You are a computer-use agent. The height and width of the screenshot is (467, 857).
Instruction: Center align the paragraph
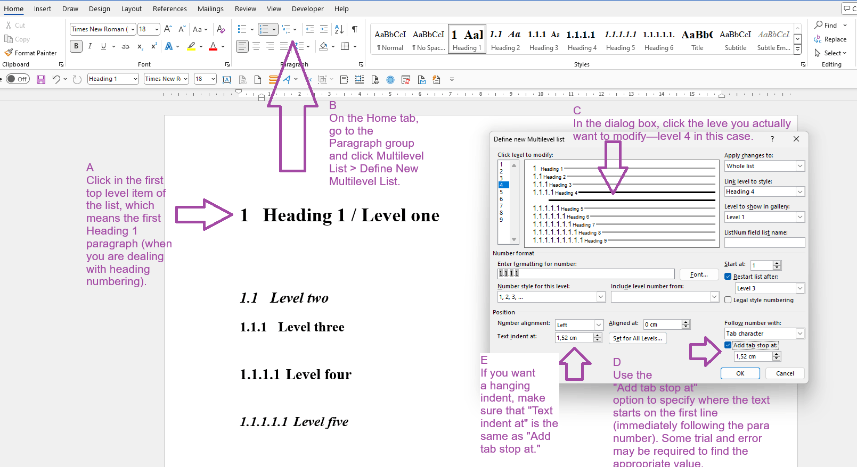(x=256, y=46)
